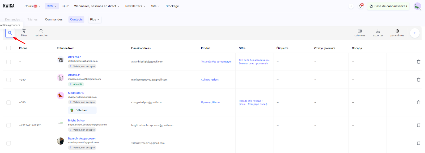This screenshot has width=425, height=153.
Task: Open the columns configuration icon
Action: [360, 31]
